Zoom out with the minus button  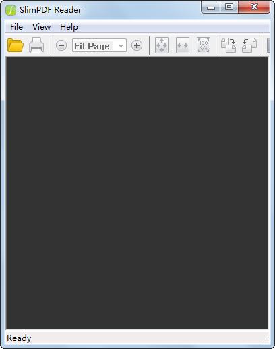(x=61, y=45)
